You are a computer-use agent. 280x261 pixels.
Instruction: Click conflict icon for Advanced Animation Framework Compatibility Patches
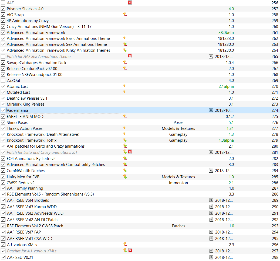pyautogui.click(x=125, y=164)
